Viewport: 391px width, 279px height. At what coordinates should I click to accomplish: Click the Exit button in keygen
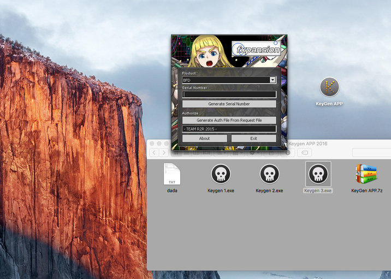coord(253,138)
